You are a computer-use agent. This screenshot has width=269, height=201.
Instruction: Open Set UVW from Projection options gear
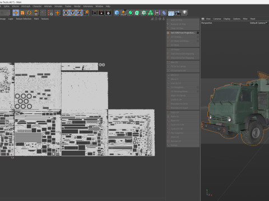(198, 33)
